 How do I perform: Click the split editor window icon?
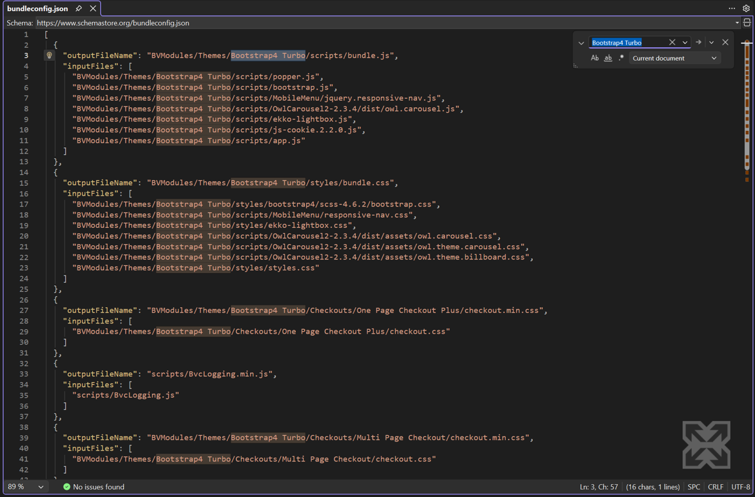click(747, 22)
